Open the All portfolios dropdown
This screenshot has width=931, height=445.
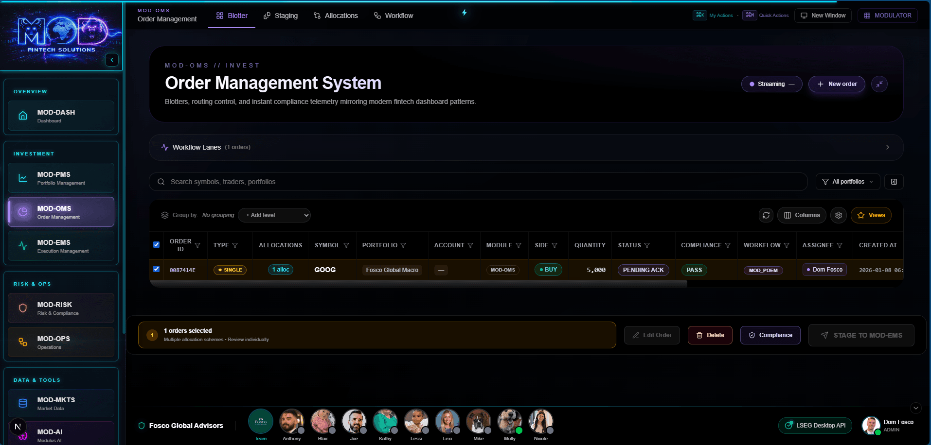847,181
